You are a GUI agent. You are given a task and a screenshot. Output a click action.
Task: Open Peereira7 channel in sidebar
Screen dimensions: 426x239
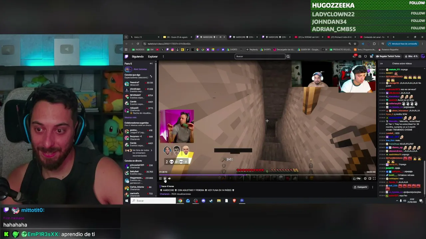click(139, 84)
